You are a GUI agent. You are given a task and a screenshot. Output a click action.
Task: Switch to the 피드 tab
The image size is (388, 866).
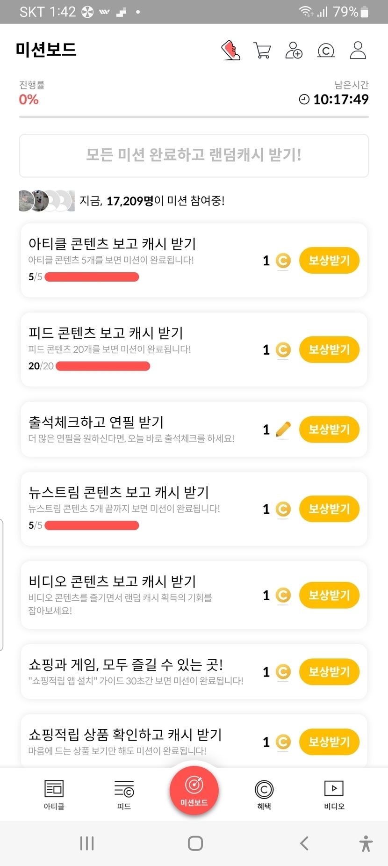[124, 794]
